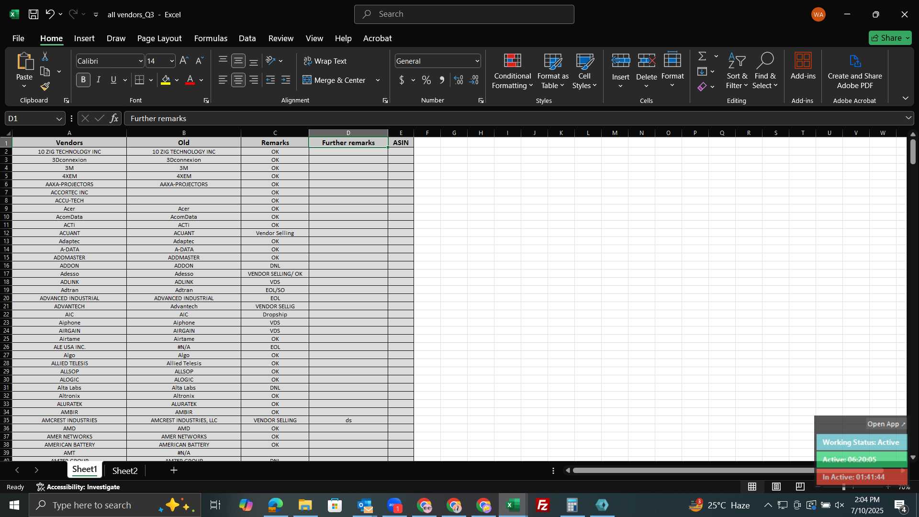
Task: Click Merge & Center button
Action: [x=334, y=80]
